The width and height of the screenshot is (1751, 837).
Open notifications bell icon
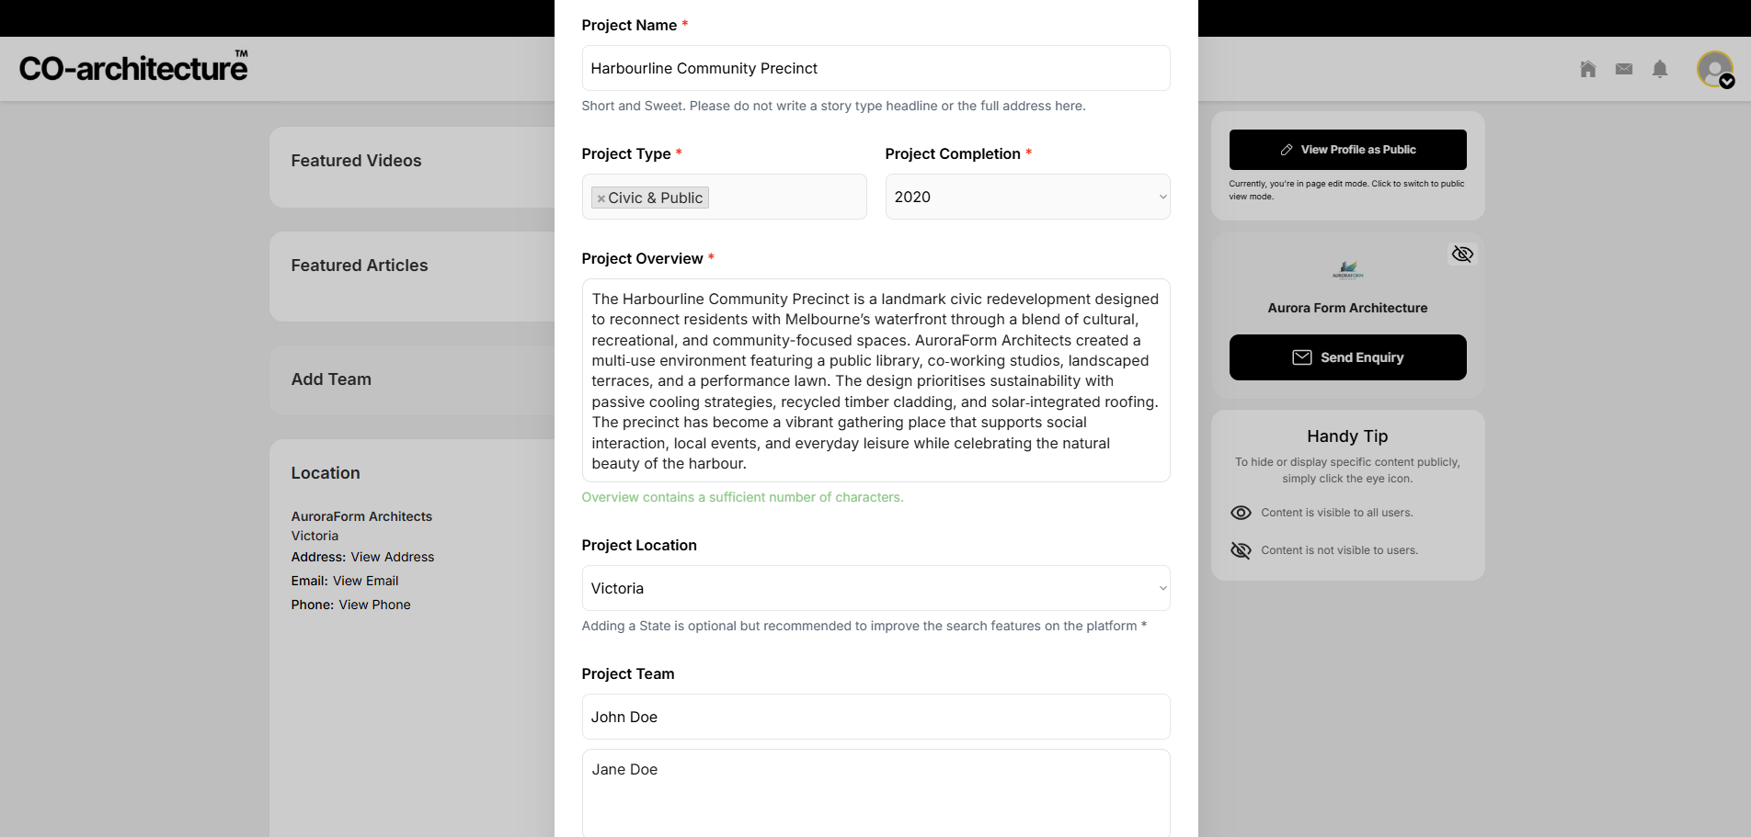coord(1660,69)
